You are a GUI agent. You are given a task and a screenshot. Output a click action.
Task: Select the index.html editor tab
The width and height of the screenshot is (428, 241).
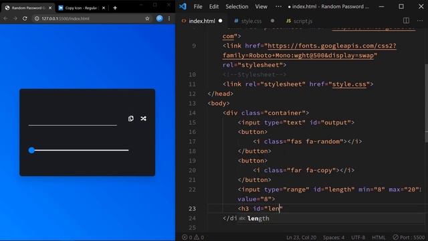coord(202,21)
